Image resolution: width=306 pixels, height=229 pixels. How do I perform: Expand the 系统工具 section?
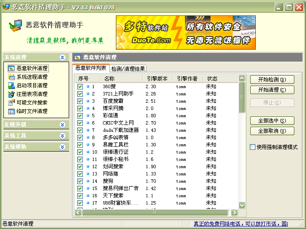click(63, 136)
